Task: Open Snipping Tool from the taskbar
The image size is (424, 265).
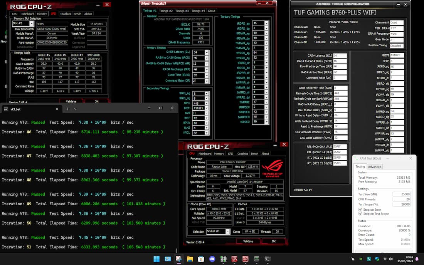Action: click(179, 259)
